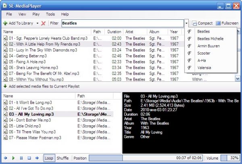Image resolution: width=242 pixels, height=164 pixels.
Task: Click the previous track arrow button
Action: point(6,158)
